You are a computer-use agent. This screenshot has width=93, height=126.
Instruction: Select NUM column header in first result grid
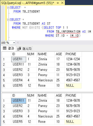click(x=31, y=54)
